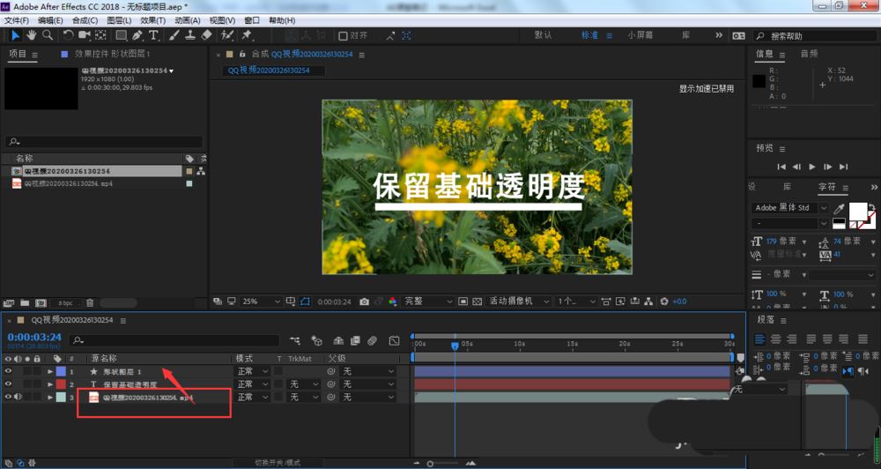This screenshot has width=881, height=469.
Task: Hide the shape layer 1 eye toggle
Action: [9, 372]
